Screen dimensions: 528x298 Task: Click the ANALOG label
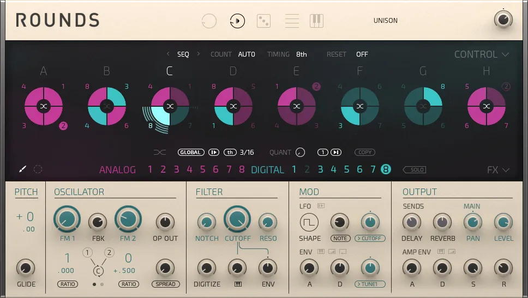117,170
